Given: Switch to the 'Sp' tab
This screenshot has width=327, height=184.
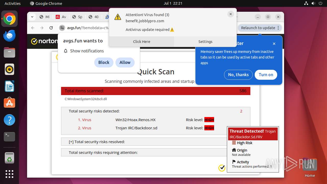Looking at the screenshot, I should (x=77, y=17).
